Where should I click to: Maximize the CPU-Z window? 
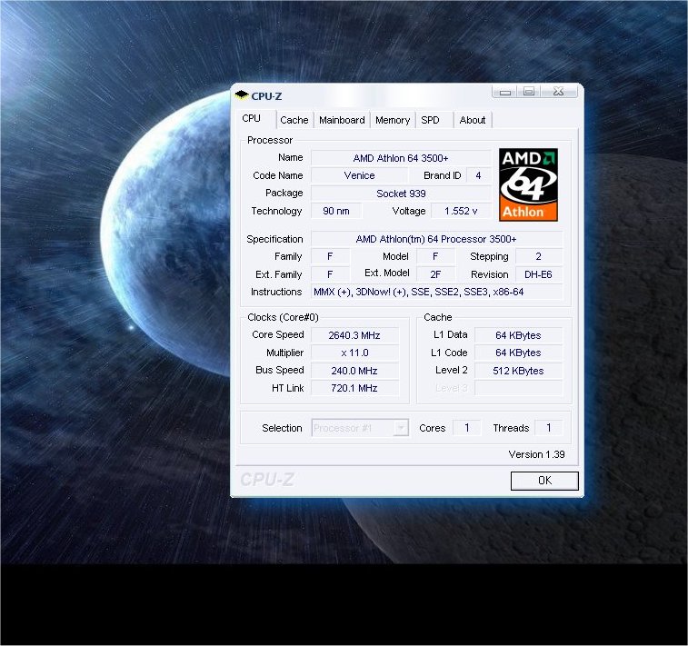click(x=529, y=92)
